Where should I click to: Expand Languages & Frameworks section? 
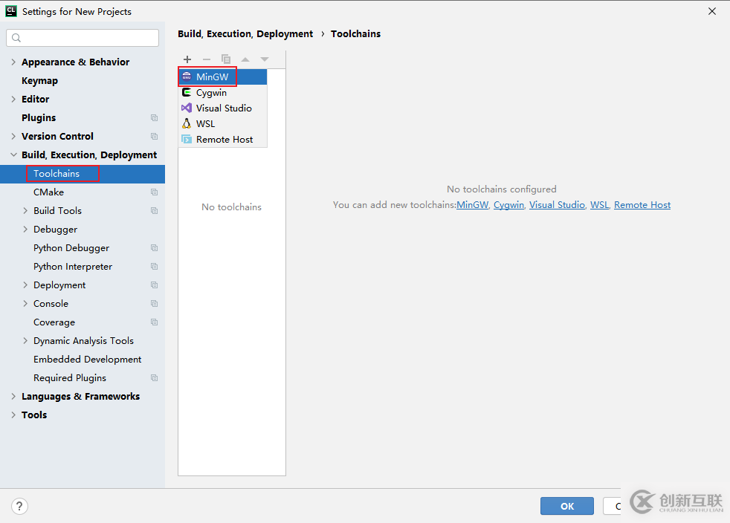pos(13,397)
